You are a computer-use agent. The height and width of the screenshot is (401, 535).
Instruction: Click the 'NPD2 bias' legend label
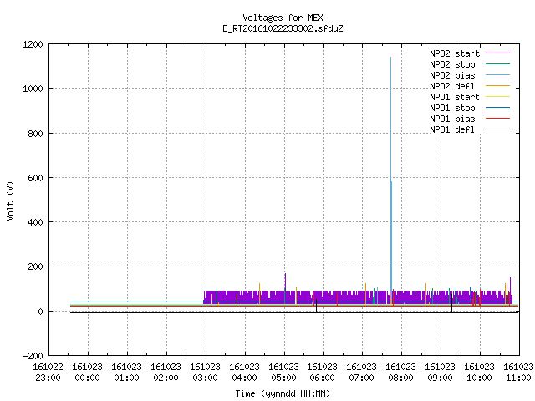click(452, 75)
